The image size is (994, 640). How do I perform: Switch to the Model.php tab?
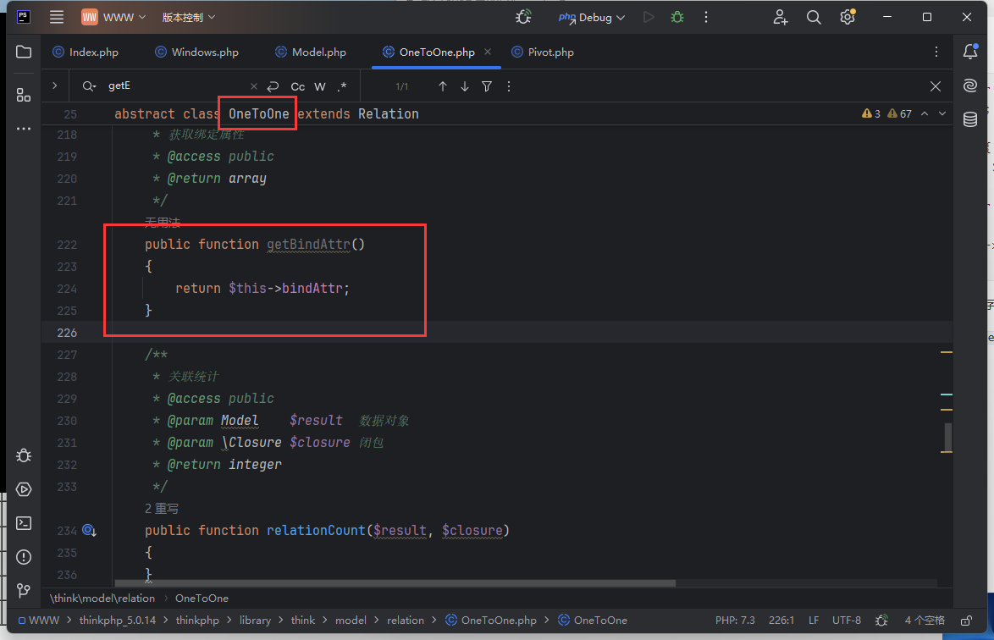(x=318, y=52)
